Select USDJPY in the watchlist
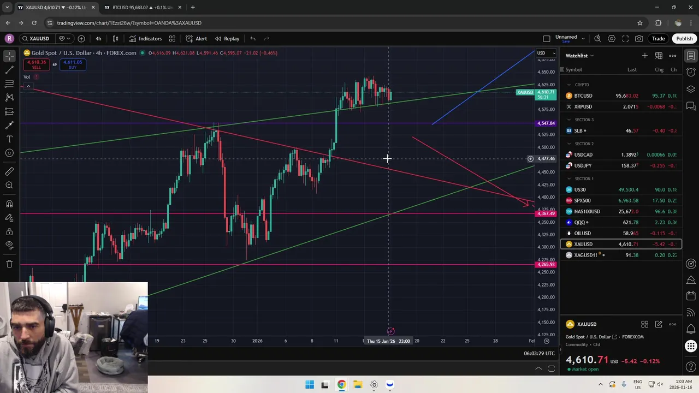The height and width of the screenshot is (393, 699). (x=621, y=165)
